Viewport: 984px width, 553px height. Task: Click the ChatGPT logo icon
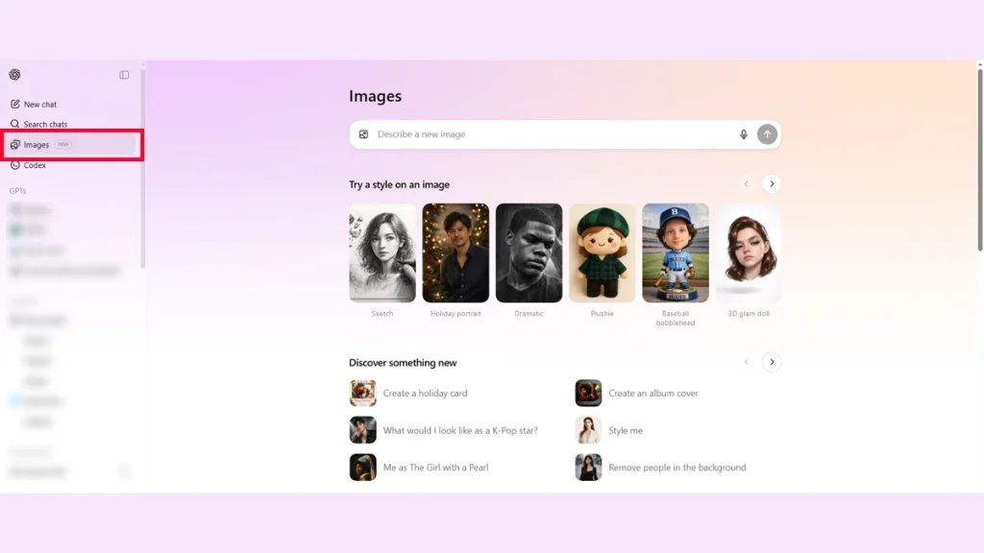(14, 75)
